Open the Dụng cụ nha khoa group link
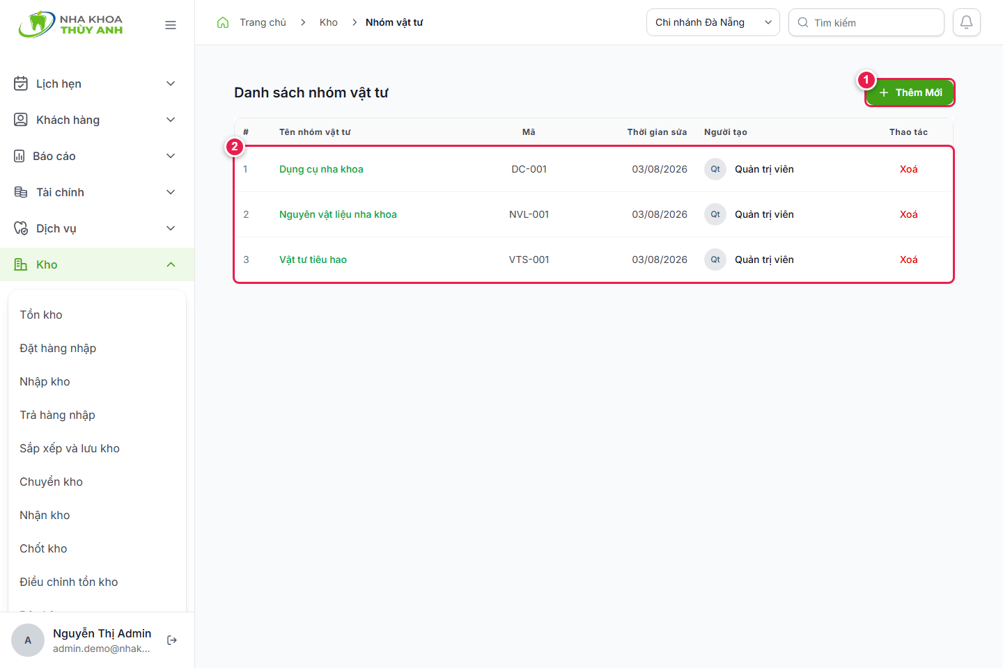Screen dimensions: 1003x668 click(x=321, y=169)
